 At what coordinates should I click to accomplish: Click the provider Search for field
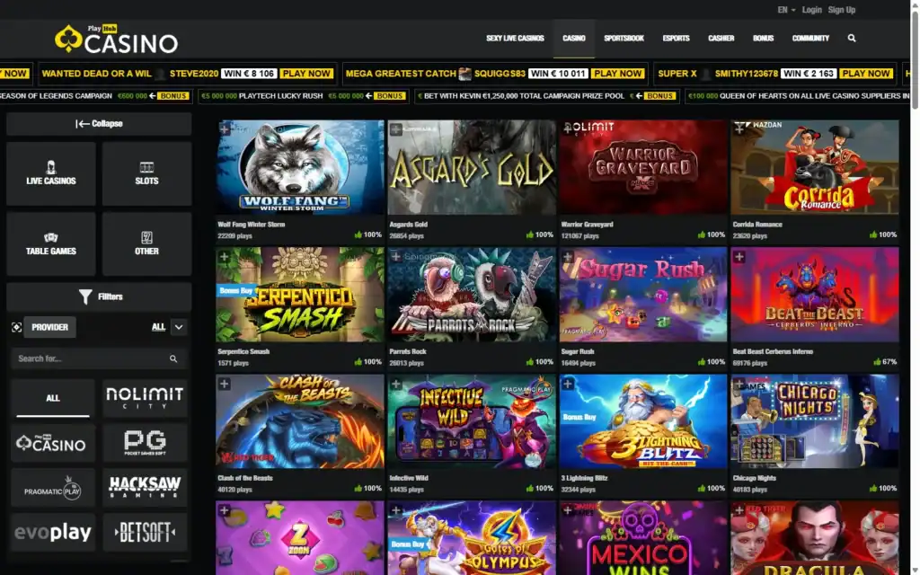click(x=99, y=358)
